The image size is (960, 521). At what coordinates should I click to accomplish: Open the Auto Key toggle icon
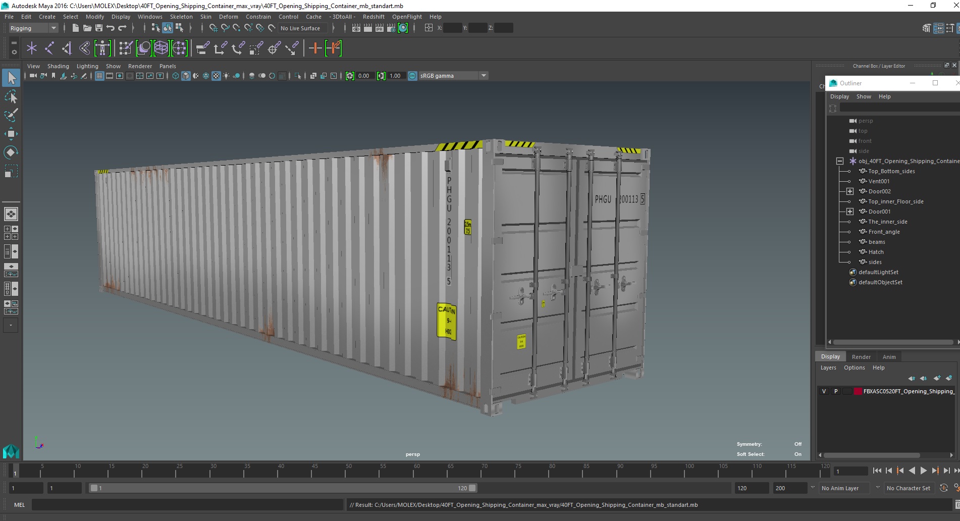click(944, 488)
